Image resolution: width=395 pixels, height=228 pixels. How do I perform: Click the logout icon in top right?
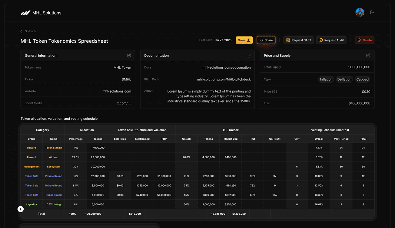point(372,12)
